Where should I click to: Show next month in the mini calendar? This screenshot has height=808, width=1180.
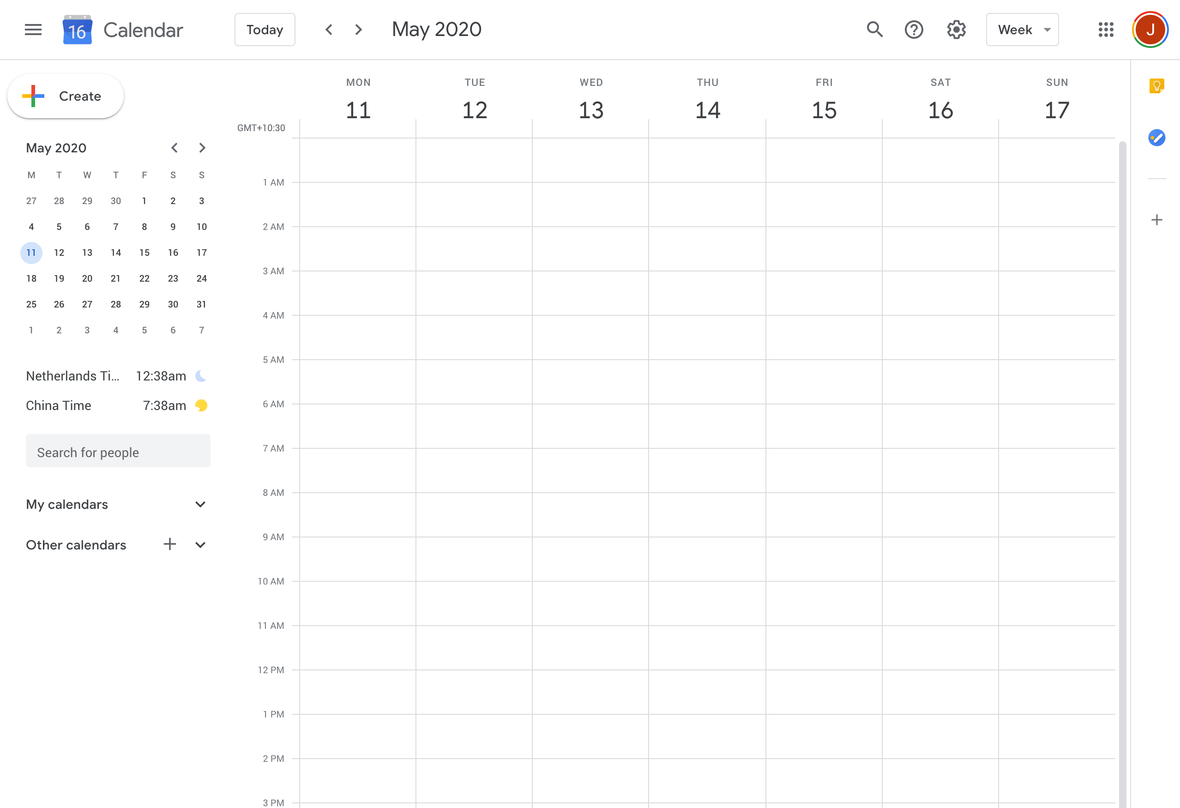tap(202, 148)
